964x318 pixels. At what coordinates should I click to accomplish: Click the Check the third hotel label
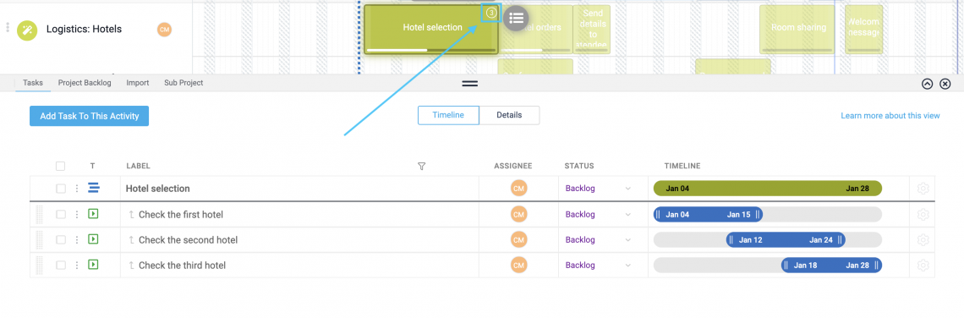182,265
